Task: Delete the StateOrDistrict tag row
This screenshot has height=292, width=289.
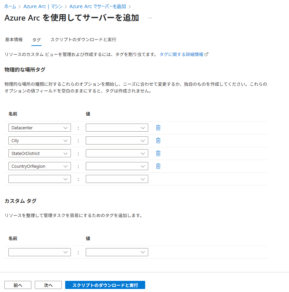Action: click(x=158, y=154)
